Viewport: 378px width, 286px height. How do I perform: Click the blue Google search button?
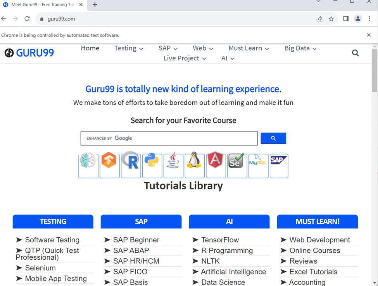tap(273, 138)
